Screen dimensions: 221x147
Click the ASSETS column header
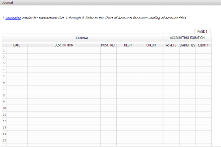[171, 45]
